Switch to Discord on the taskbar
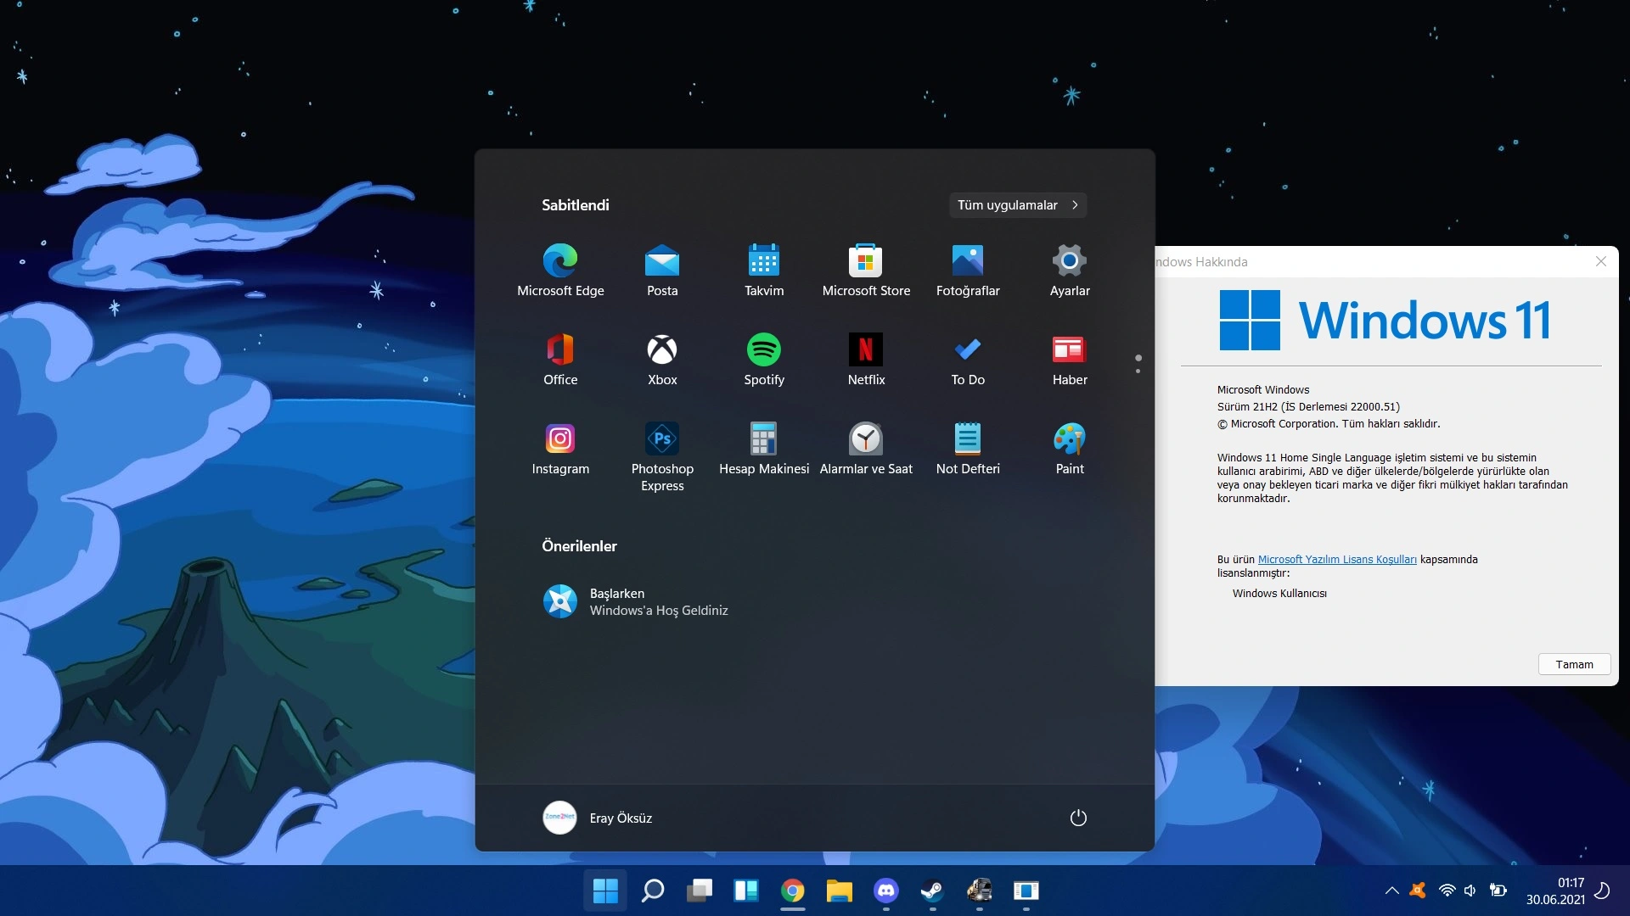 point(885,891)
